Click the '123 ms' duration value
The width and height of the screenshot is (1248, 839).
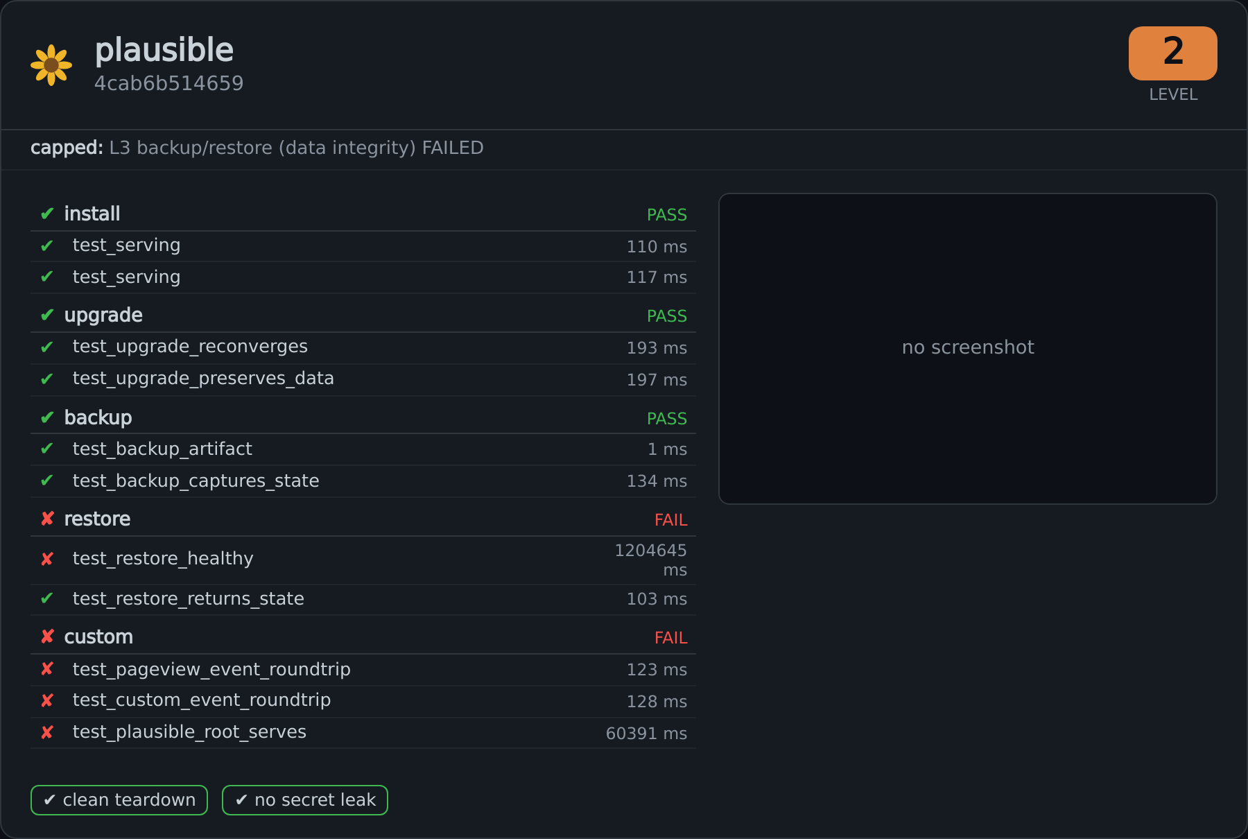tap(657, 670)
